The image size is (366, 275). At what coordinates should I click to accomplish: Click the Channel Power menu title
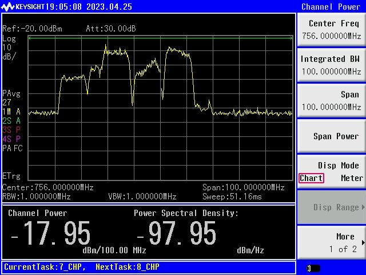(x=332, y=6)
